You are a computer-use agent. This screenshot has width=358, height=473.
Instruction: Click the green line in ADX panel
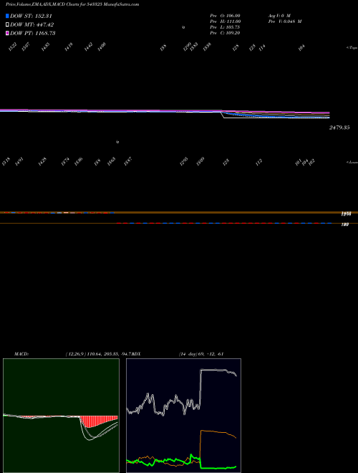pos(217,468)
